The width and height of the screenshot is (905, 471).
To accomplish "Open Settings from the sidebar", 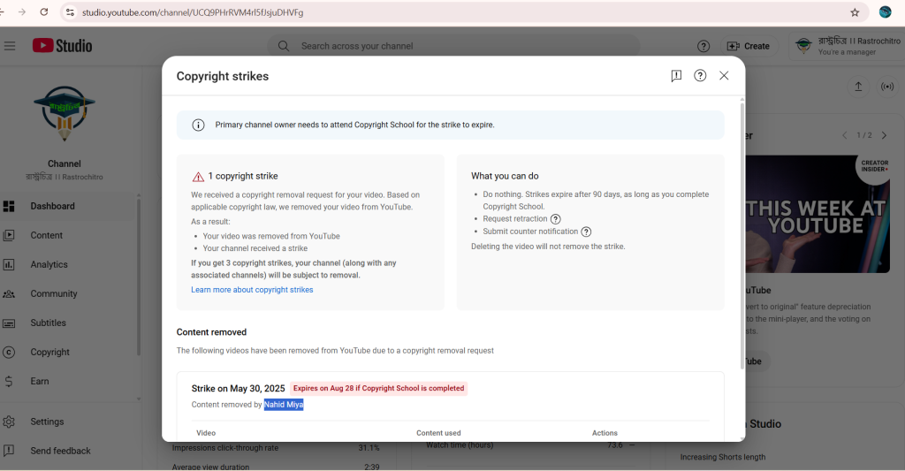I will 47,422.
